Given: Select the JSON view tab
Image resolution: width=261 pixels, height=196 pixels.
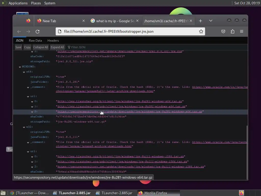Looking at the screenshot, I should [x=19, y=41].
